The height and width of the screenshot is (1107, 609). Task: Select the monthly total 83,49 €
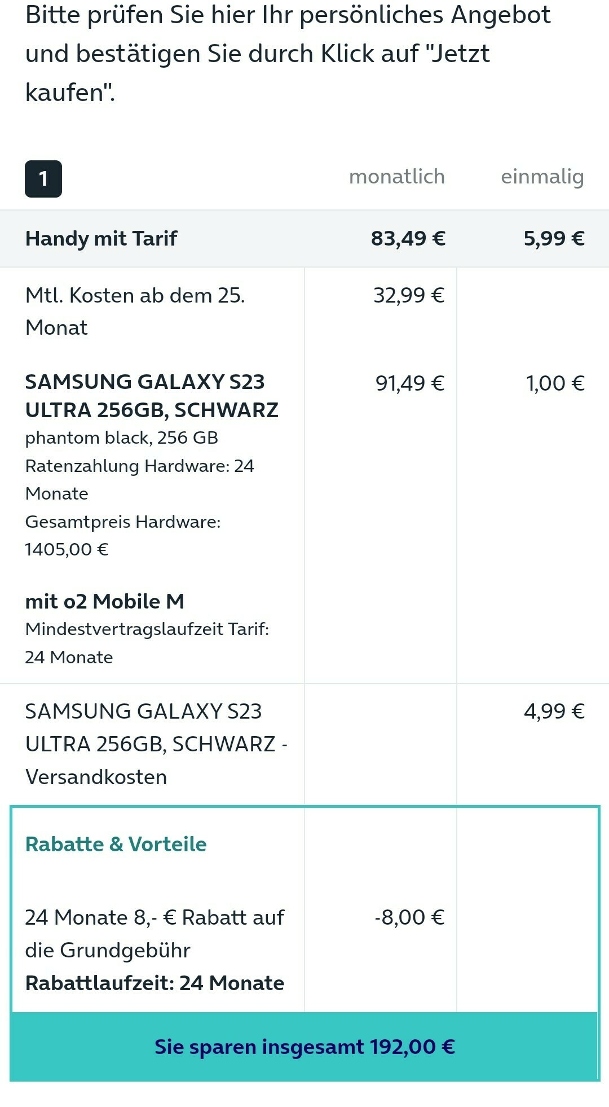click(x=408, y=238)
